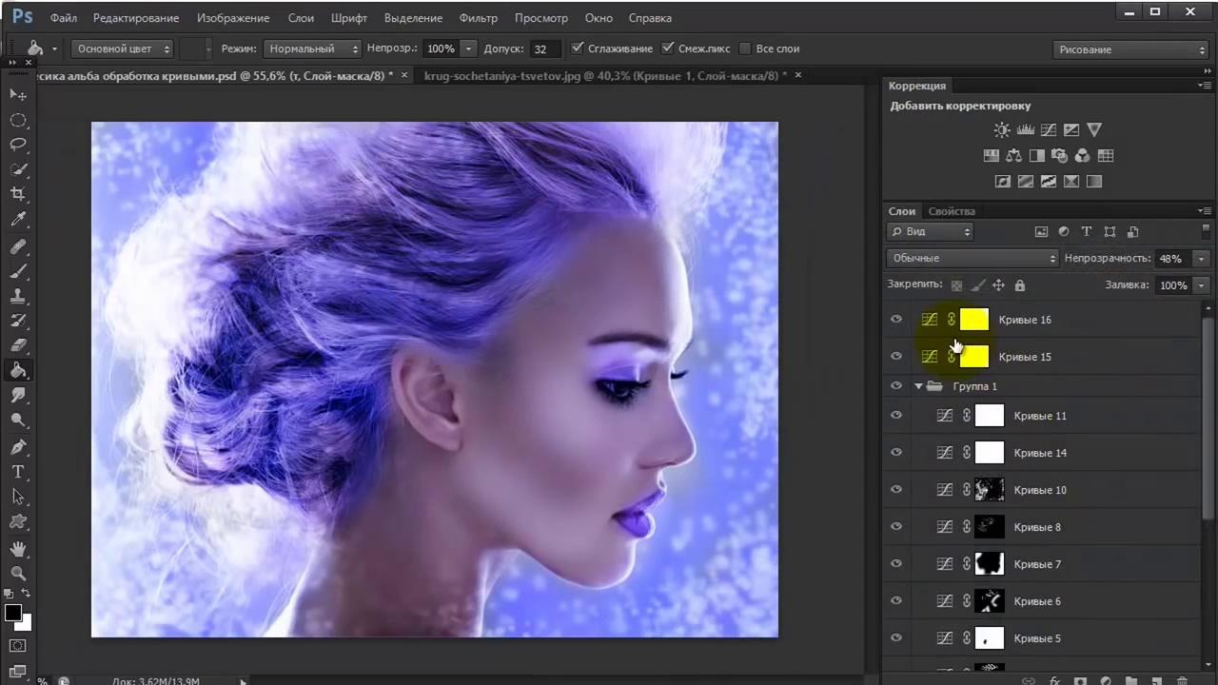Viewport: 1218px width, 685px height.
Task: Toggle the Сглаживание checkbox
Action: [x=578, y=49]
